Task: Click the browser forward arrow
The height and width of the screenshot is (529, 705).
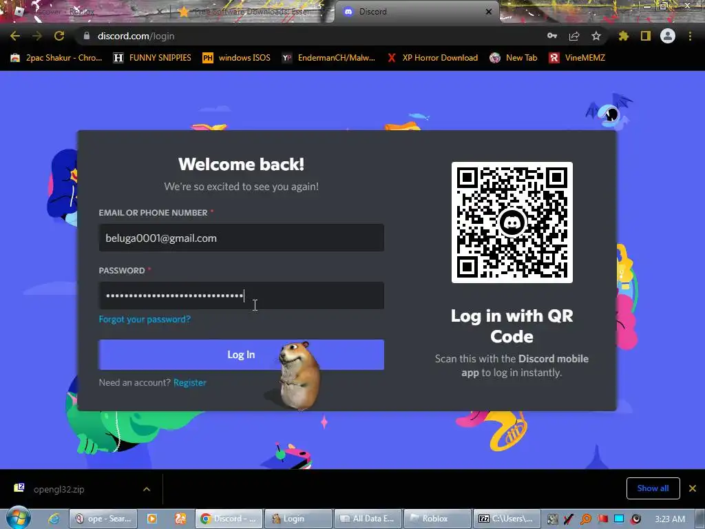Action: [37, 36]
